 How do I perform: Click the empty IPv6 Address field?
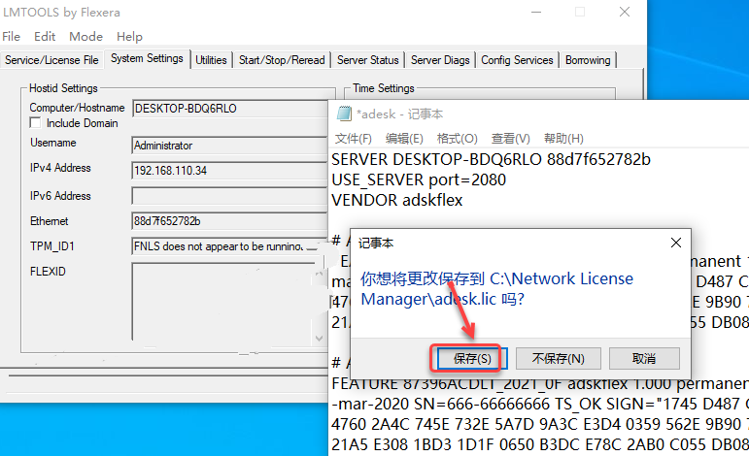[x=230, y=196]
